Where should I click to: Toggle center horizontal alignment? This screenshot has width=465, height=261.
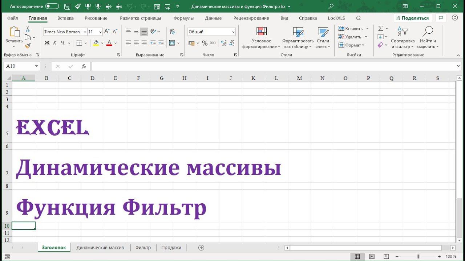pos(136,43)
